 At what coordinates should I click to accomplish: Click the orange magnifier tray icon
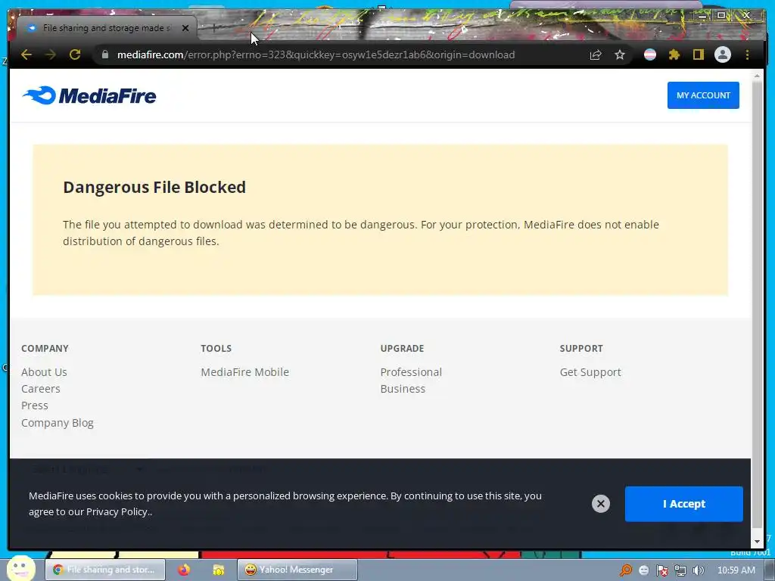click(626, 570)
